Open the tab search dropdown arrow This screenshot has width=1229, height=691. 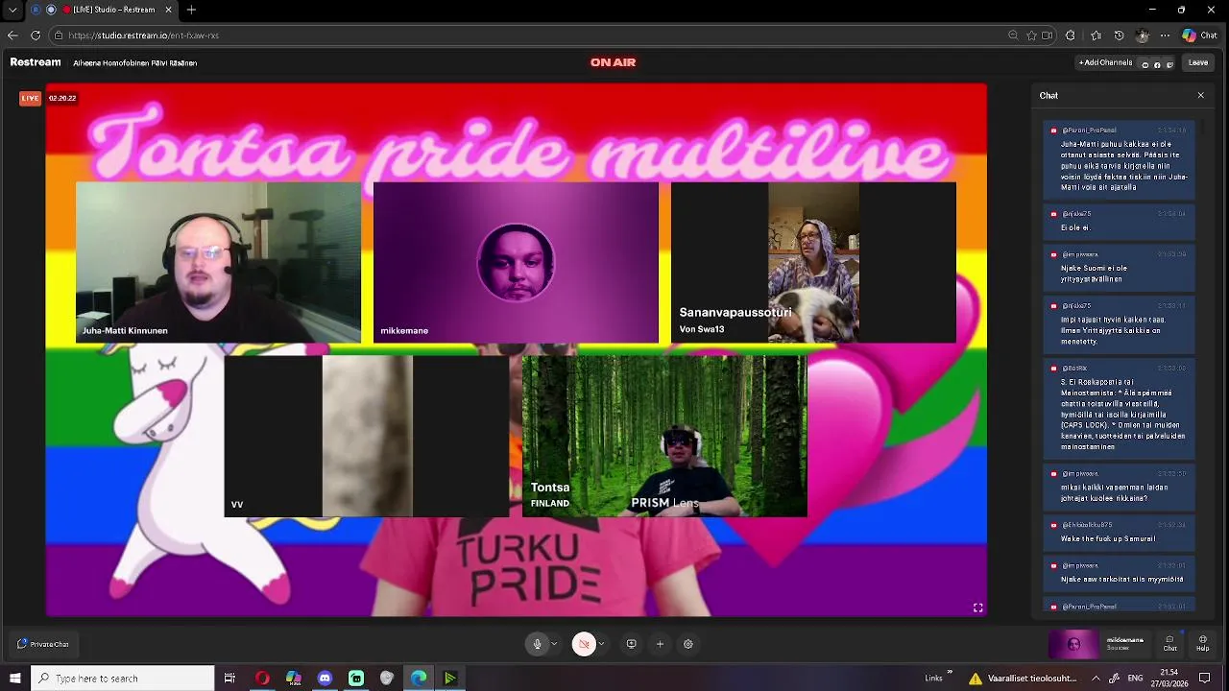coord(12,10)
